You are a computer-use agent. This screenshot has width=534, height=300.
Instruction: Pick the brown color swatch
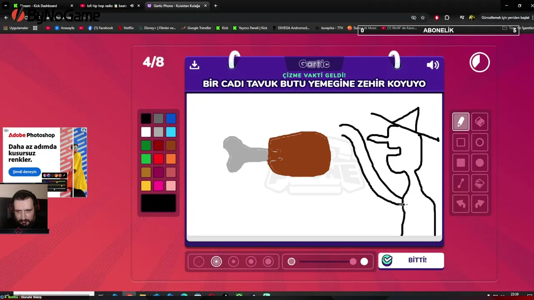click(171, 145)
